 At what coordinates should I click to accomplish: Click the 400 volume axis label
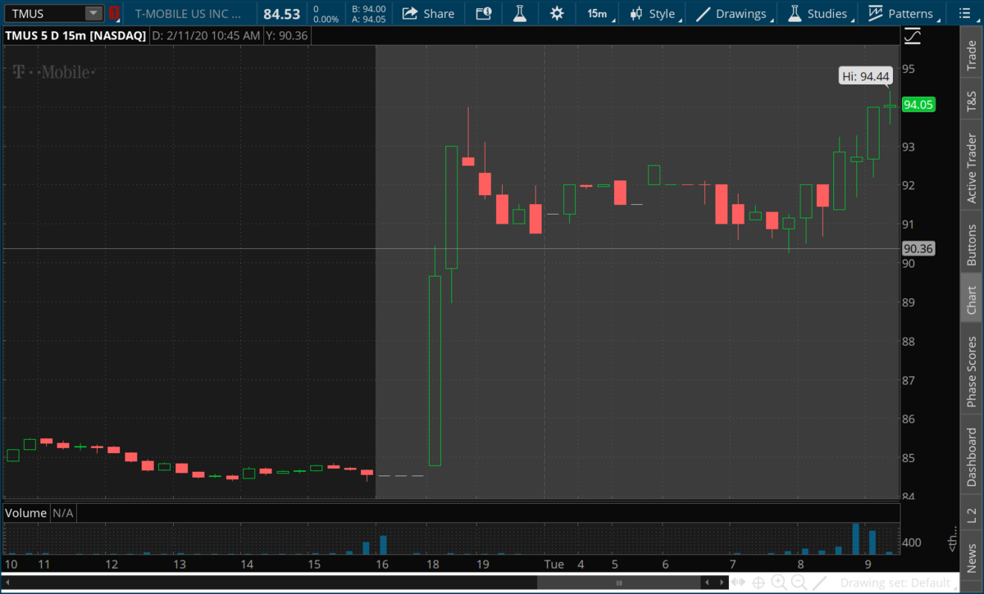pyautogui.click(x=912, y=542)
